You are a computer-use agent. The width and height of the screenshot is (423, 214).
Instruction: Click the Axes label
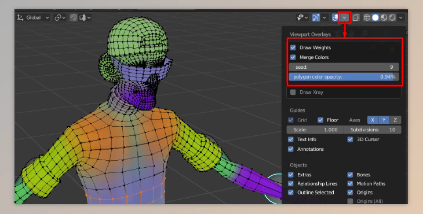355,120
